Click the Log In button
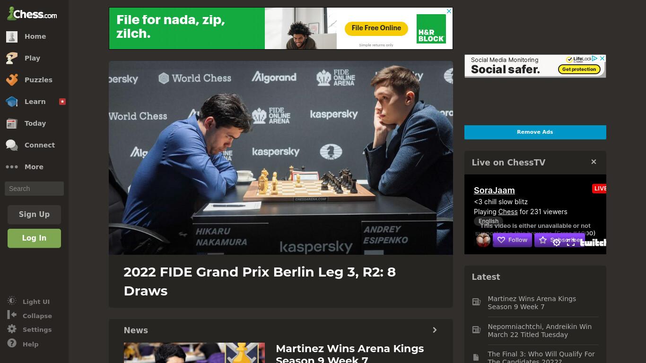Screen dimensions: 646x363 pyautogui.click(x=34, y=238)
